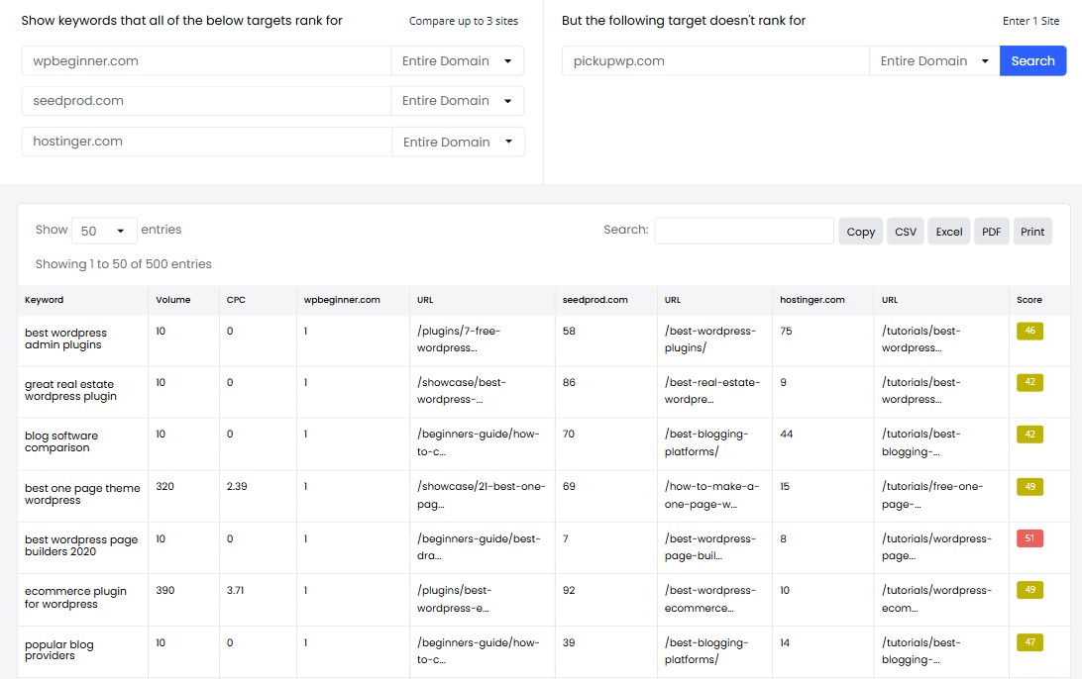
Task: Click the Copy export button
Action: click(860, 232)
